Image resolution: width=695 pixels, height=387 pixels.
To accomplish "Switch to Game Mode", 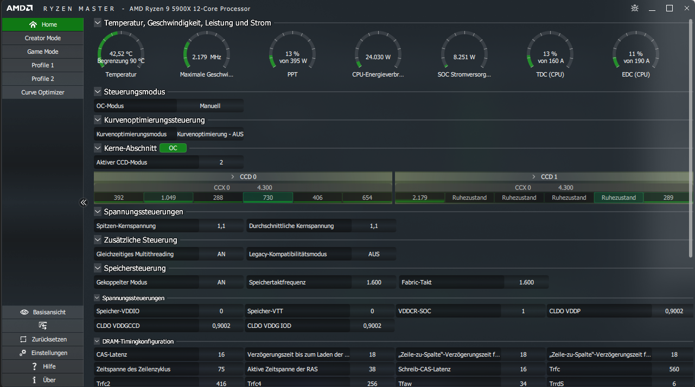I will (x=43, y=52).
